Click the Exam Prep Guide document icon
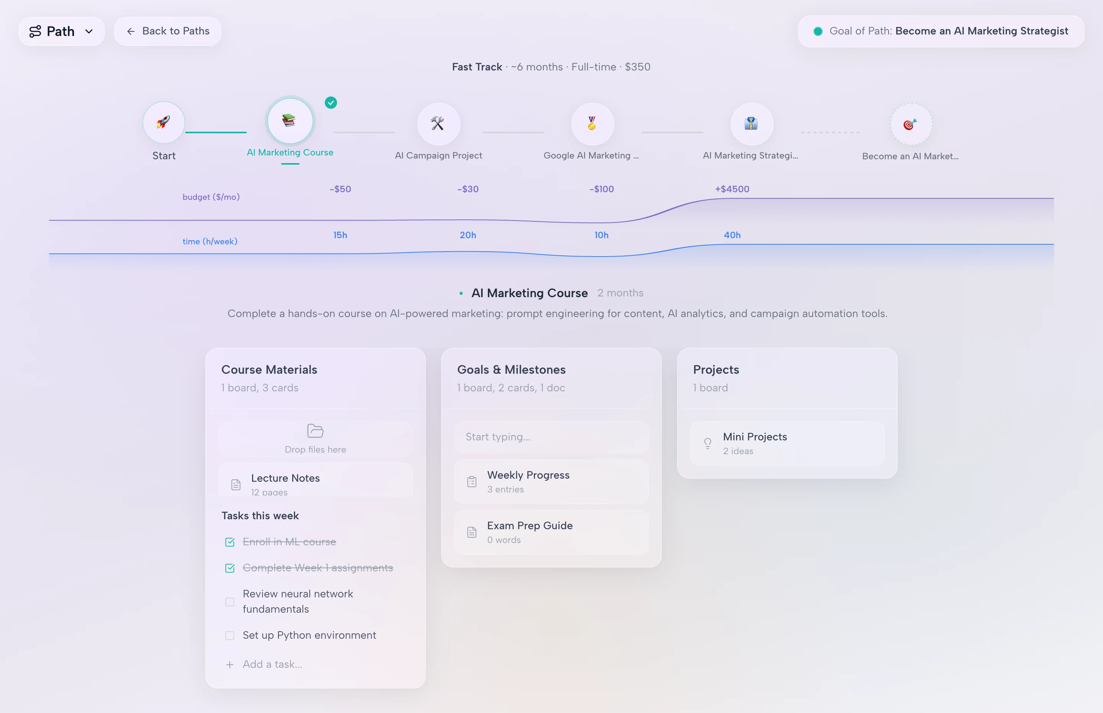Viewport: 1103px width, 713px height. [472, 532]
